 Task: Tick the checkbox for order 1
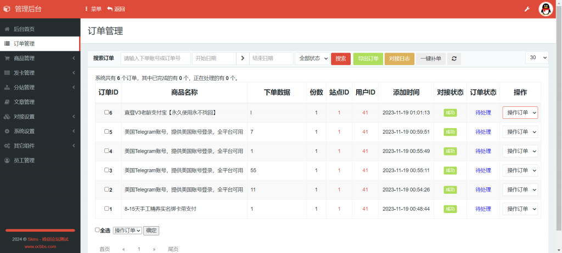[106, 209]
